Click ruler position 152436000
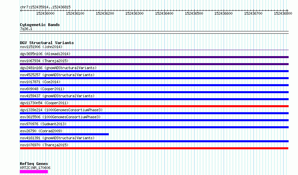The image size is (298, 175). [45, 13]
